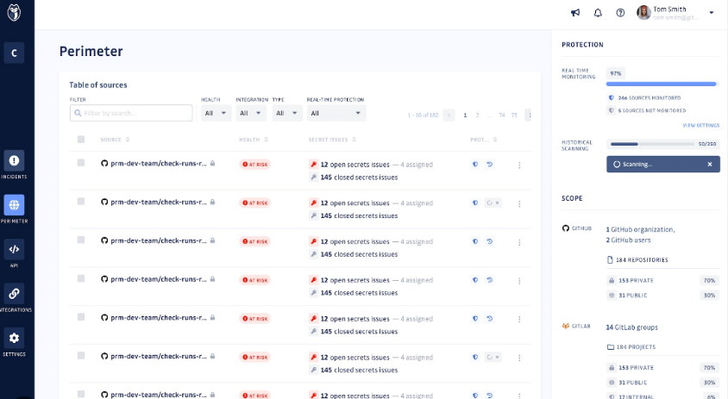Click the 184 Repositories entry
This screenshot has width=728, height=399.
(x=637, y=259)
